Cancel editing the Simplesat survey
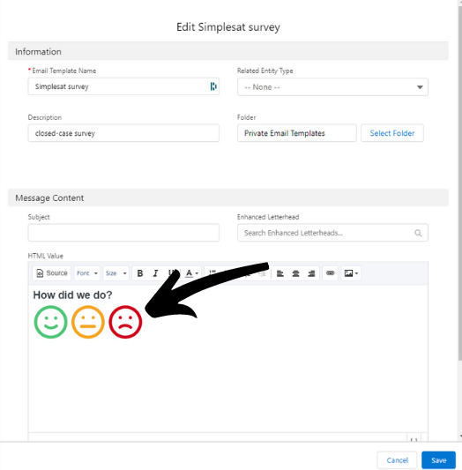The height and width of the screenshot is (470, 462). coord(397,460)
